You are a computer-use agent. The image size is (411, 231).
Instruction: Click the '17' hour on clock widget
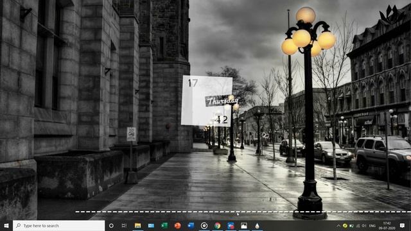tap(193, 83)
